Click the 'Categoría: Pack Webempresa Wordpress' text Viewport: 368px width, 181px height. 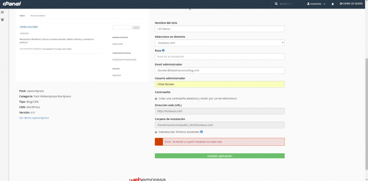pyautogui.click(x=45, y=96)
